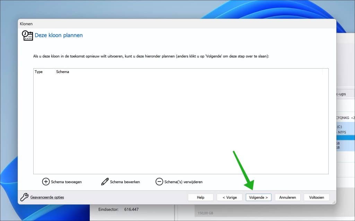This screenshot has width=355, height=221.
Task: Select the 'Schema toevoegen' text label
Action: click(x=66, y=182)
